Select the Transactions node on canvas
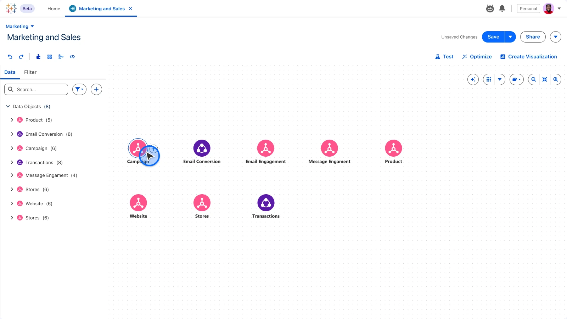Screen dimensions: 567x319 pyautogui.click(x=266, y=203)
